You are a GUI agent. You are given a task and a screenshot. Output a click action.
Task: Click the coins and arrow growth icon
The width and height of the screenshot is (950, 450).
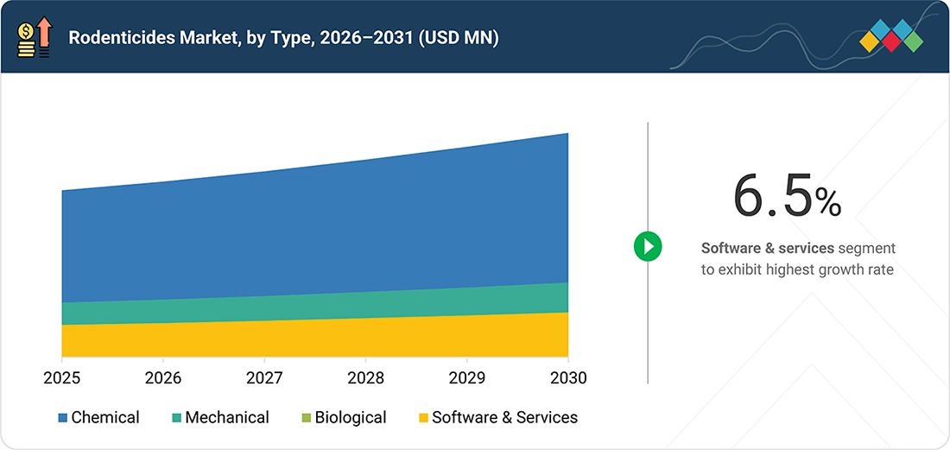[35, 37]
